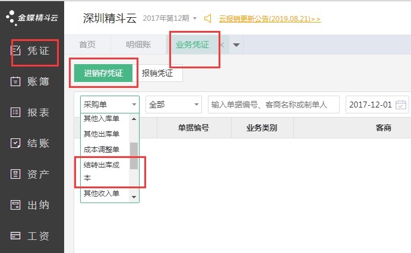
Task: Expand the tab list dropdown arrow
Action: [236, 45]
